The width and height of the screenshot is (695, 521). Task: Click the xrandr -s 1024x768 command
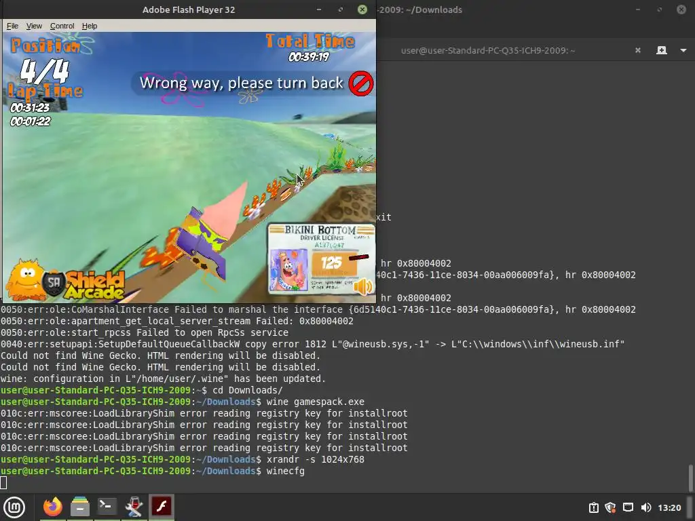(x=315, y=459)
